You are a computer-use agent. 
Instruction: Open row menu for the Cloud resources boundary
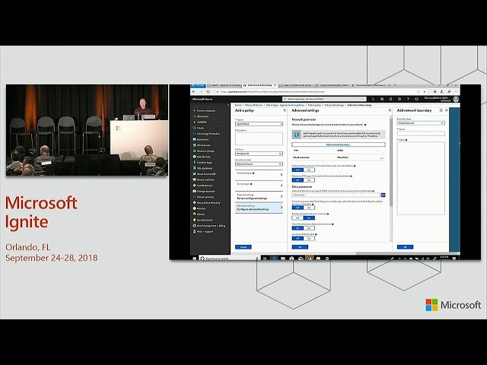[x=382, y=158]
